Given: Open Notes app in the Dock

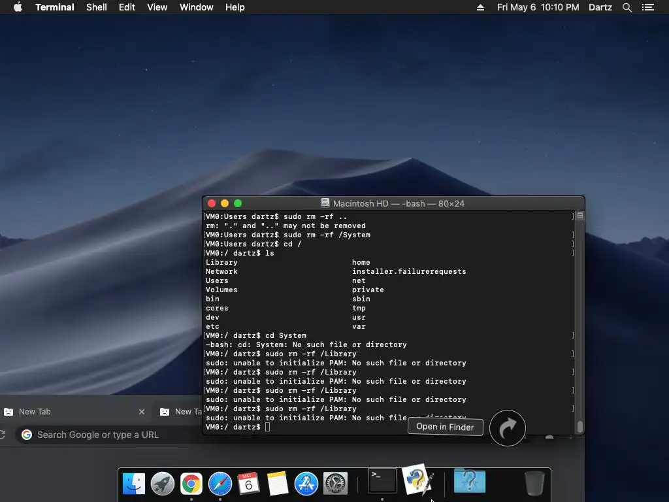Looking at the screenshot, I should click(277, 484).
